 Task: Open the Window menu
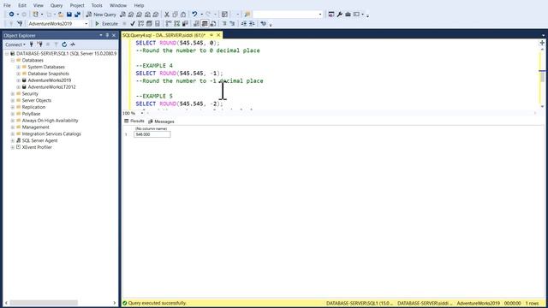[x=118, y=5]
